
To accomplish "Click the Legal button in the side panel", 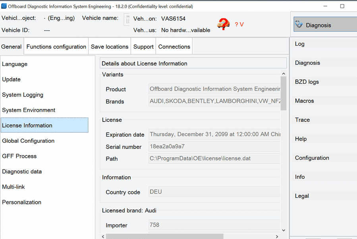I will [302, 196].
